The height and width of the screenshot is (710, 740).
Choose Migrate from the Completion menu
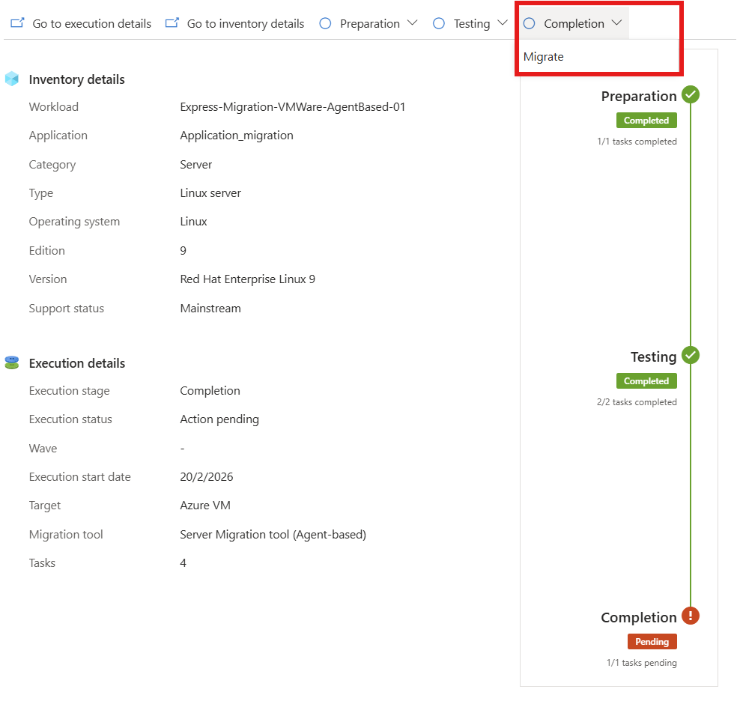click(x=544, y=57)
